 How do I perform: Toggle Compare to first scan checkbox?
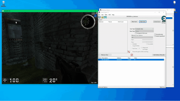tap(136, 33)
